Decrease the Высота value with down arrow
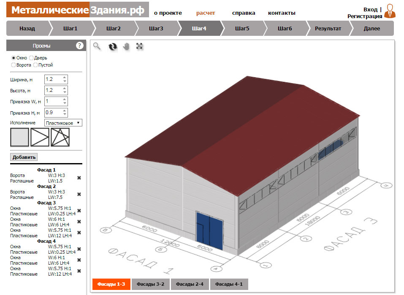This screenshot has width=404, height=295. point(64,92)
